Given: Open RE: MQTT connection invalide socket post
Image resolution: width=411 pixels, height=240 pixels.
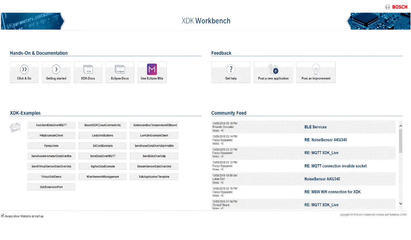Looking at the screenshot, I should coord(336,166).
